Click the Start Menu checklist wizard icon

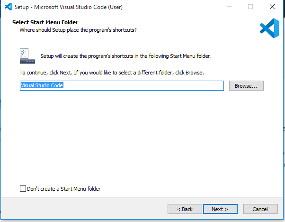coord(27,56)
